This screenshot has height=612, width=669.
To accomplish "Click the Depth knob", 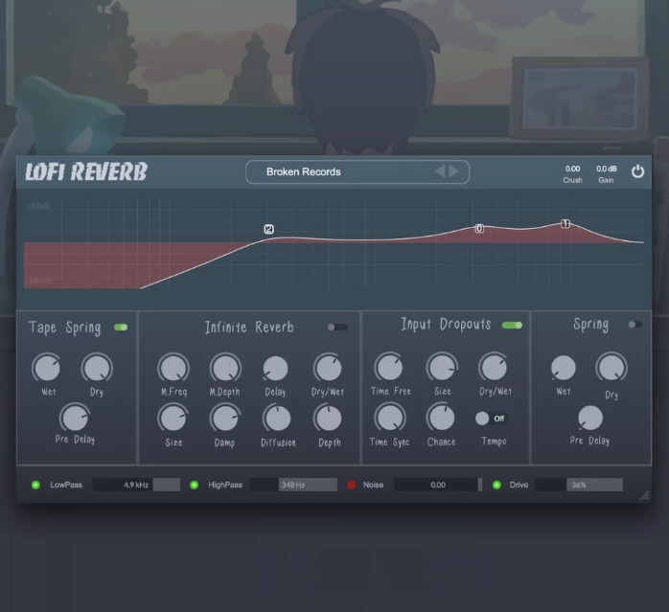I will coord(328,419).
